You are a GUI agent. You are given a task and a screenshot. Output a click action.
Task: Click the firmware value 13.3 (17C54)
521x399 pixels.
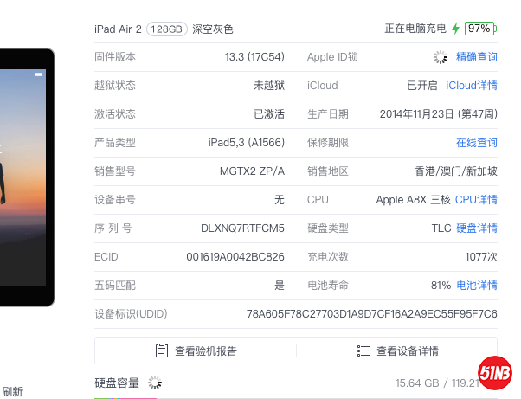pyautogui.click(x=254, y=57)
